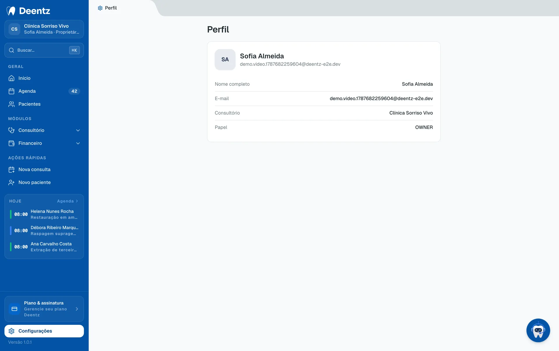Go to Início in sidebar
The image size is (559, 351).
click(x=44, y=78)
